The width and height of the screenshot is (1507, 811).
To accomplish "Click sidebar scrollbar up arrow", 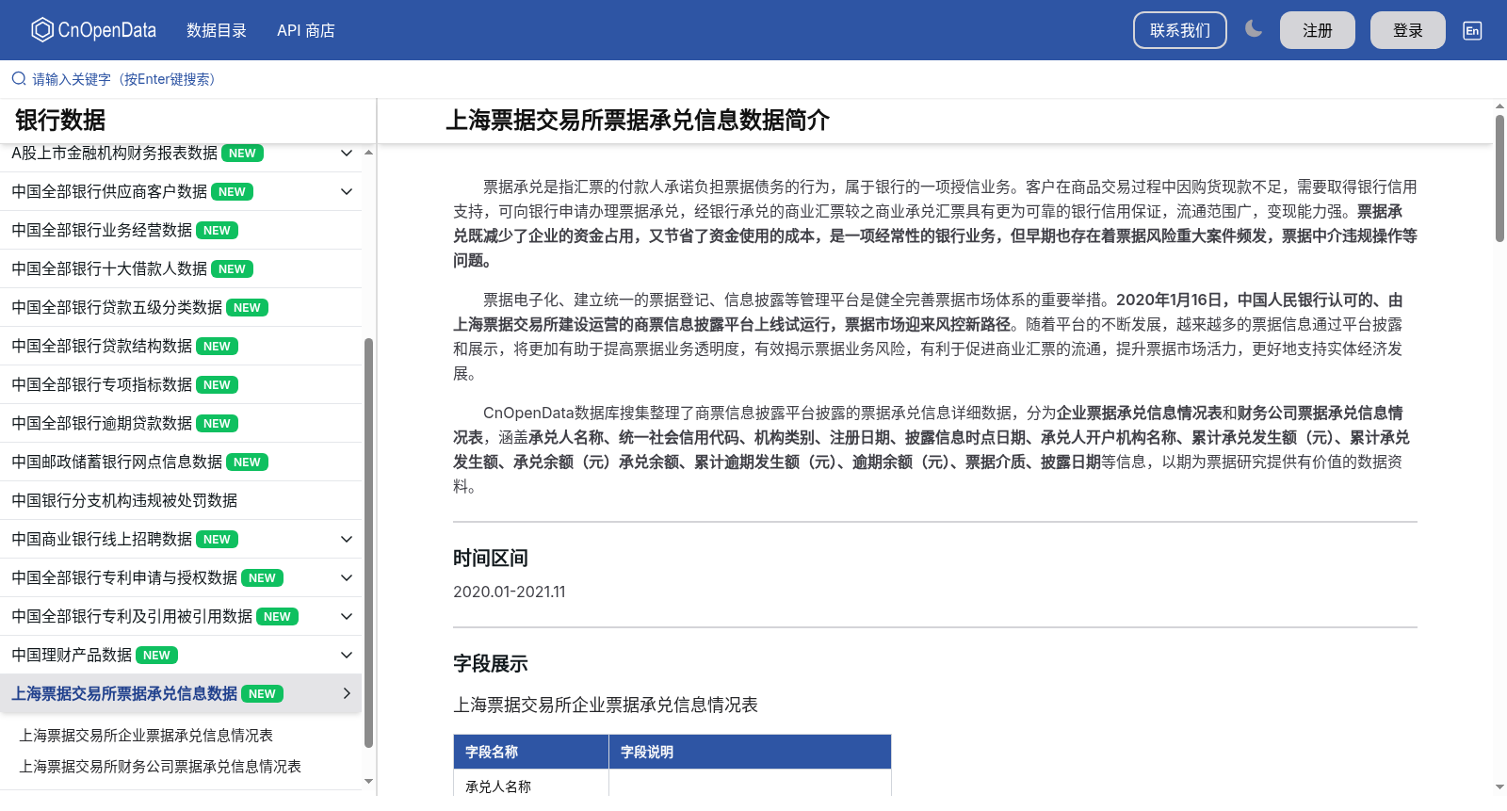I will pos(368,152).
